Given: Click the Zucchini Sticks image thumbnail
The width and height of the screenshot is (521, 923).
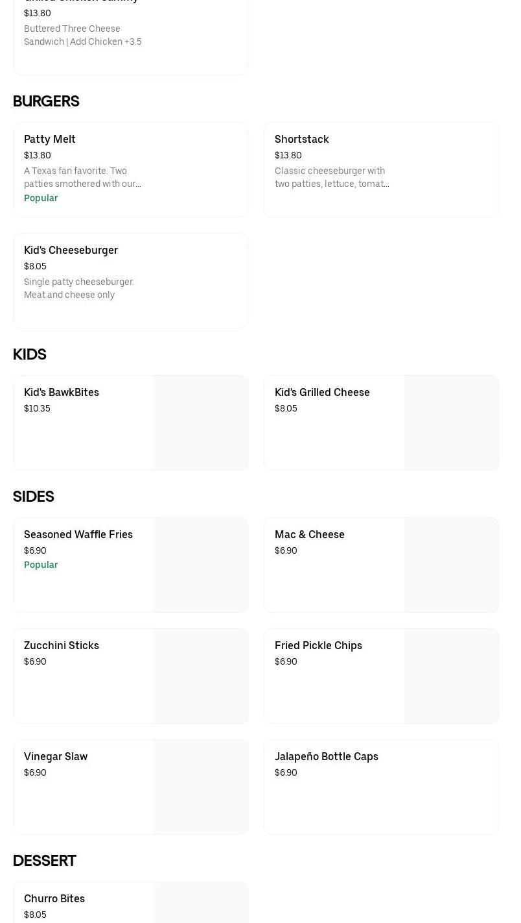Looking at the screenshot, I should coord(201,676).
